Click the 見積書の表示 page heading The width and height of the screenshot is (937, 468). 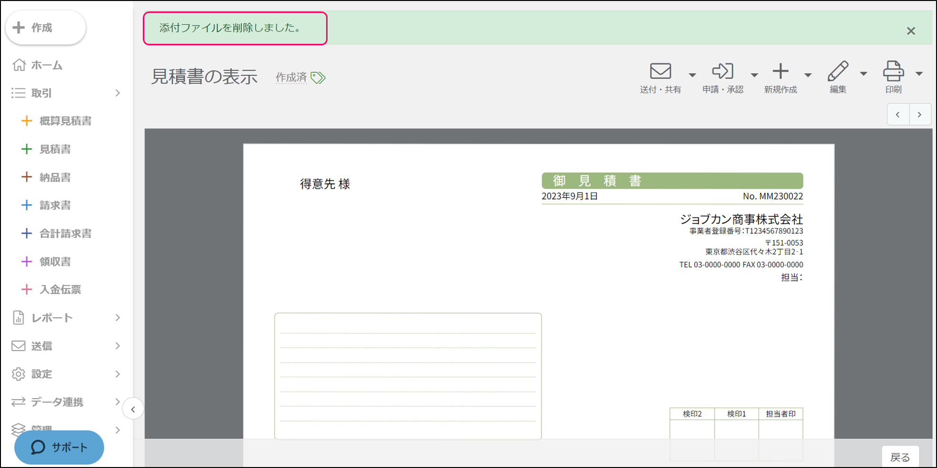[x=204, y=77]
